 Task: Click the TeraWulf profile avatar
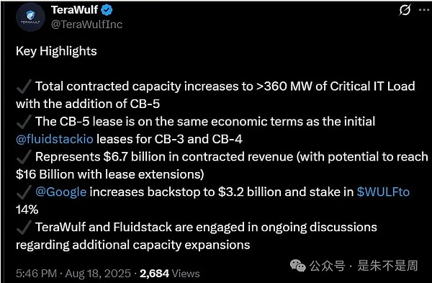(30, 17)
